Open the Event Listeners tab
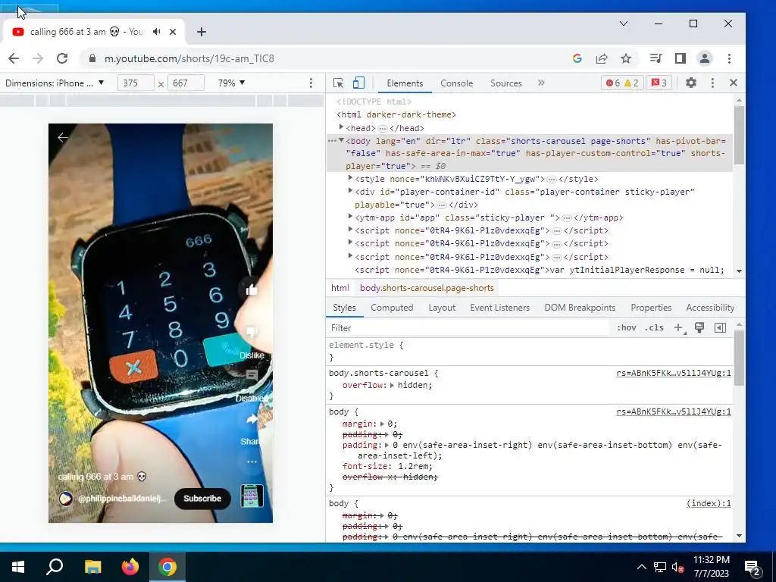The width and height of the screenshot is (776, 582). tap(500, 308)
